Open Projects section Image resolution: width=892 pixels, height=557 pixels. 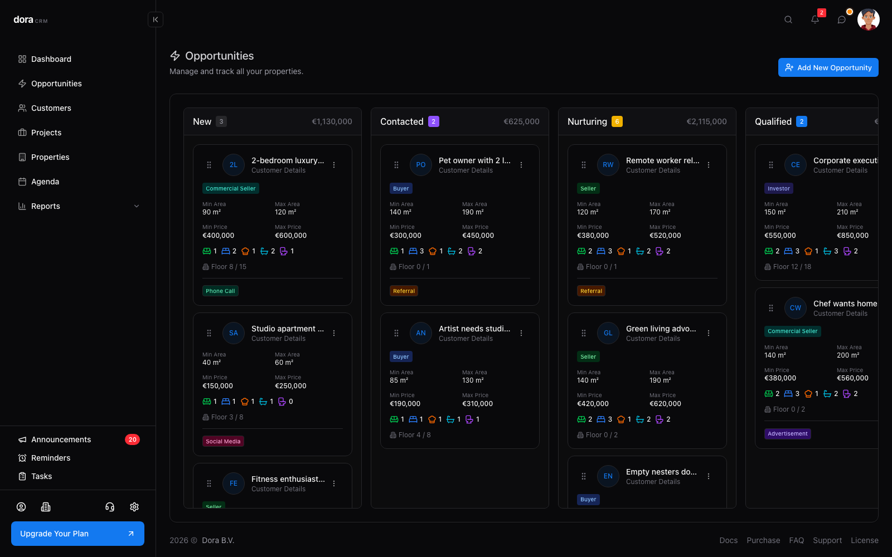click(x=78, y=133)
